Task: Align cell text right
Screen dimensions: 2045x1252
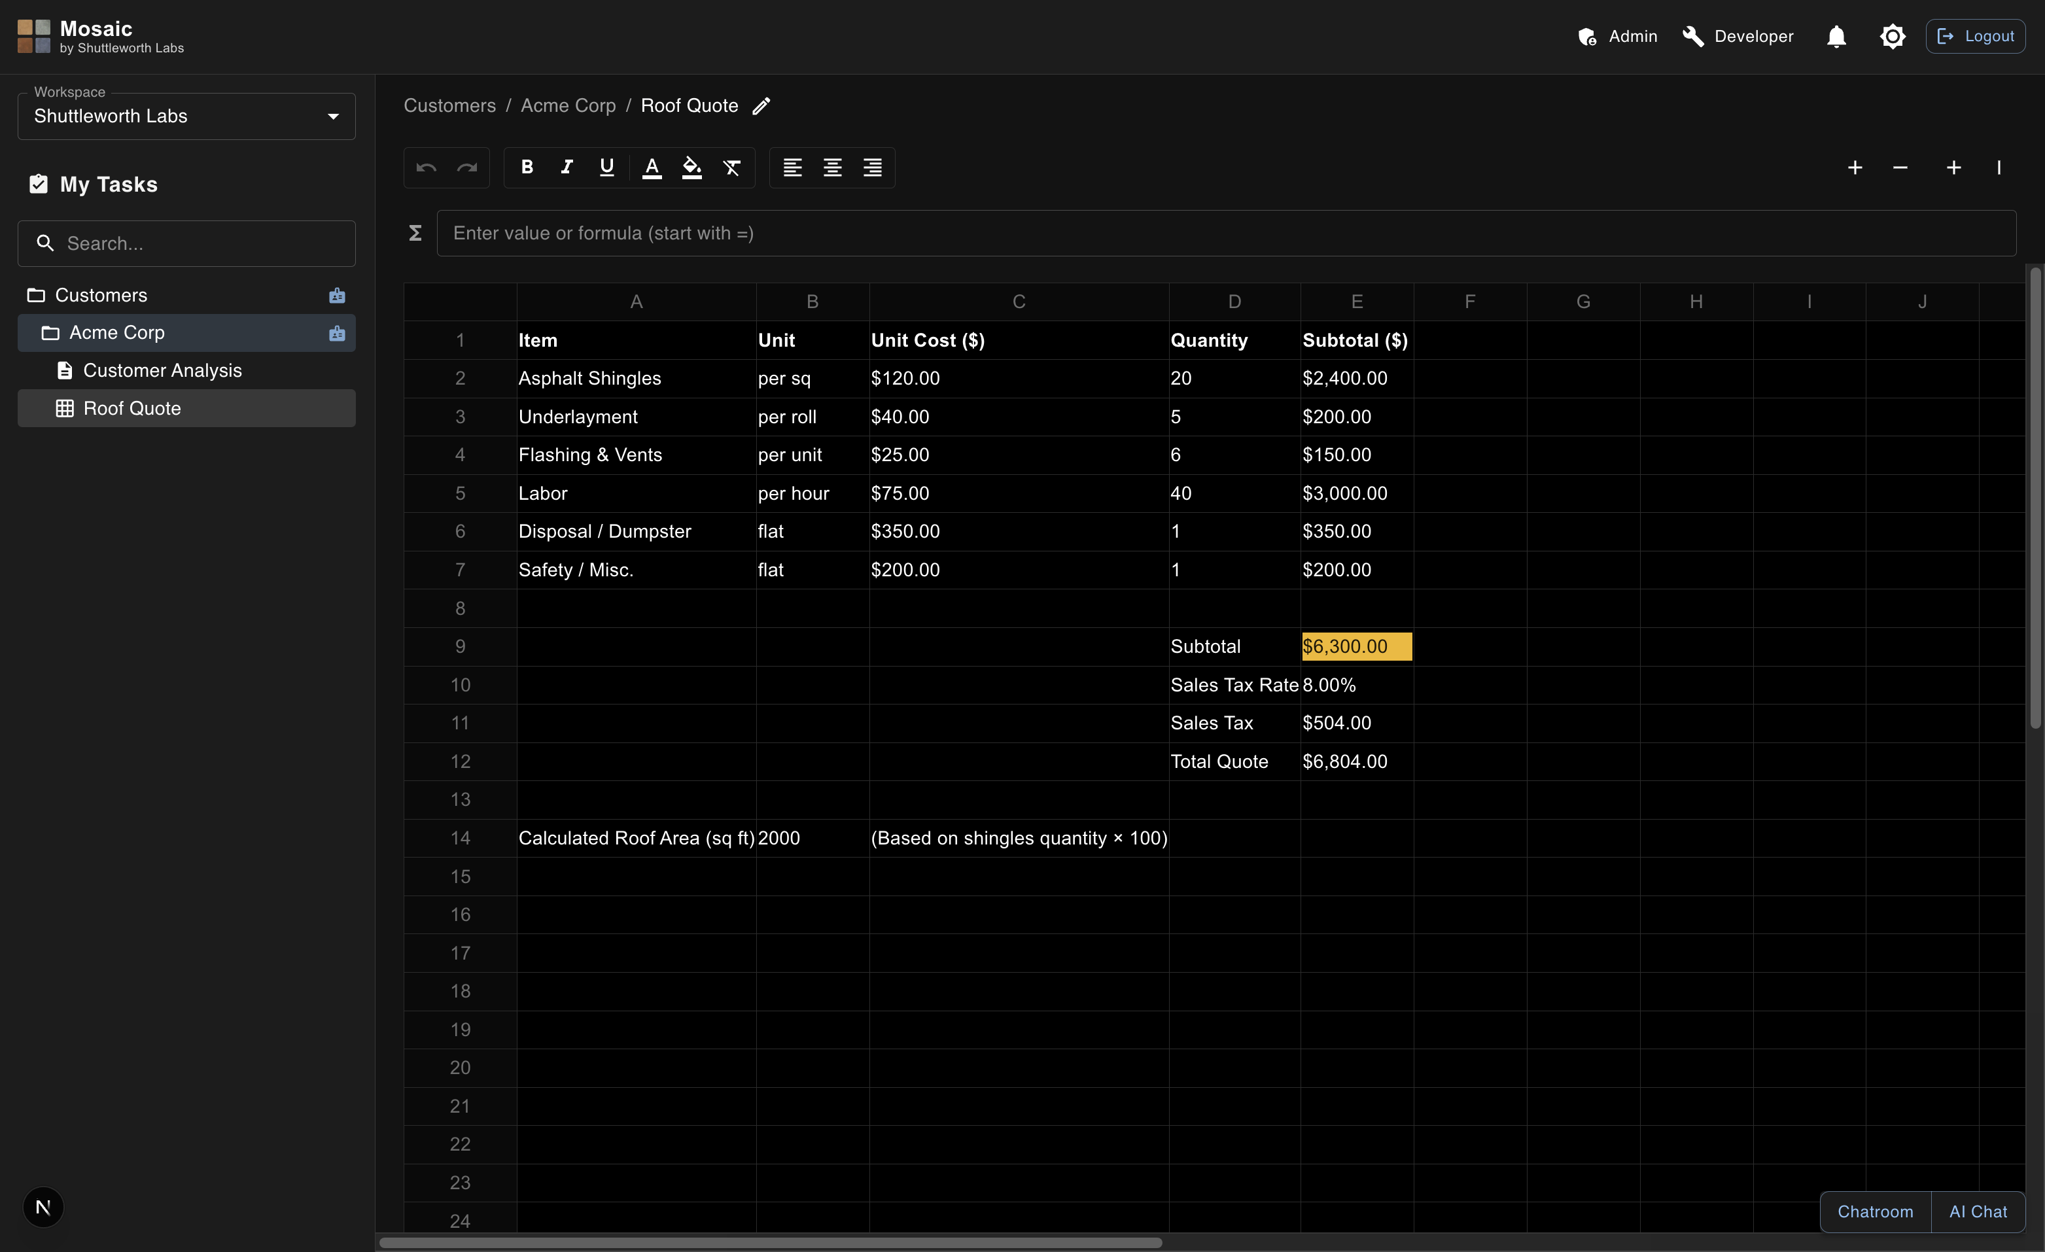Action: pyautogui.click(x=872, y=167)
